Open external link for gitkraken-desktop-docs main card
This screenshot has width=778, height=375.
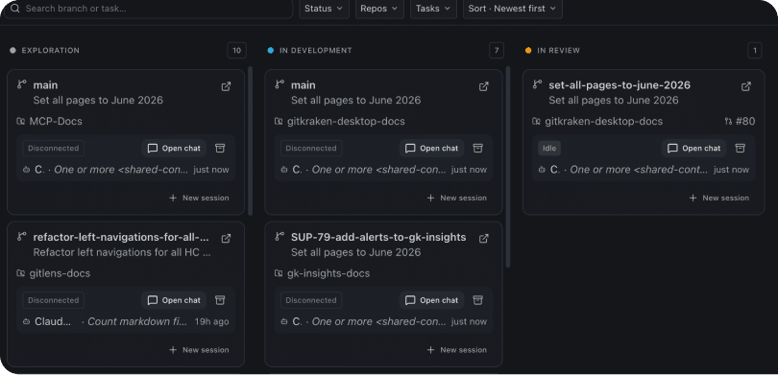click(484, 86)
